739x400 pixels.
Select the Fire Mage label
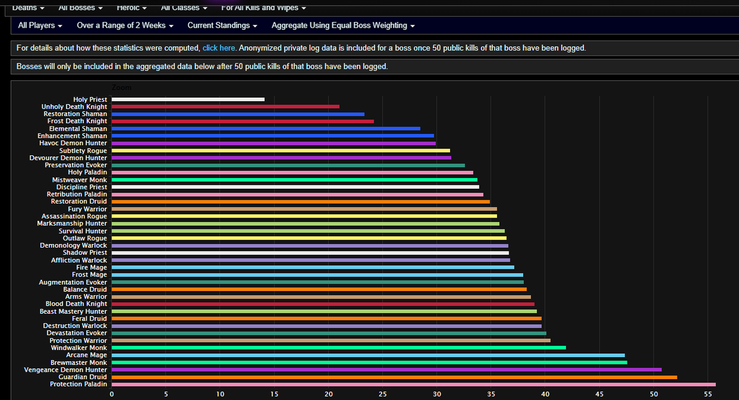pyautogui.click(x=92, y=267)
